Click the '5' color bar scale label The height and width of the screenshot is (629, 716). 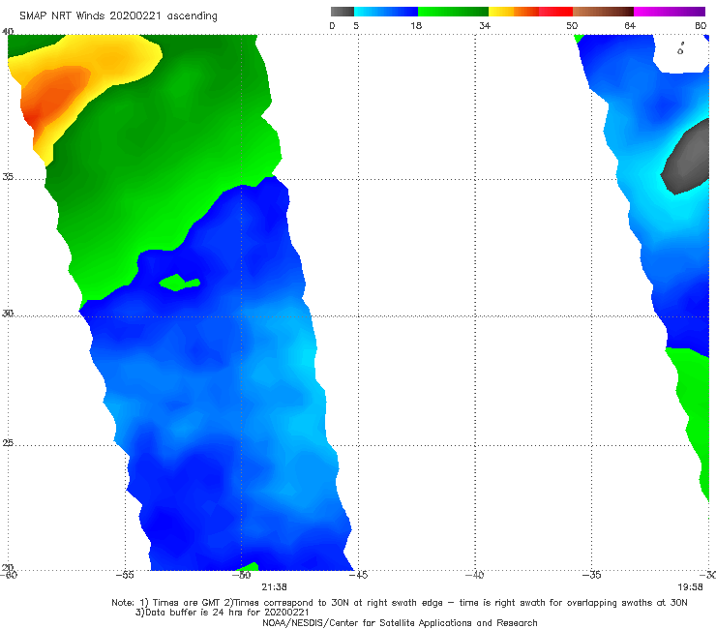(356, 25)
